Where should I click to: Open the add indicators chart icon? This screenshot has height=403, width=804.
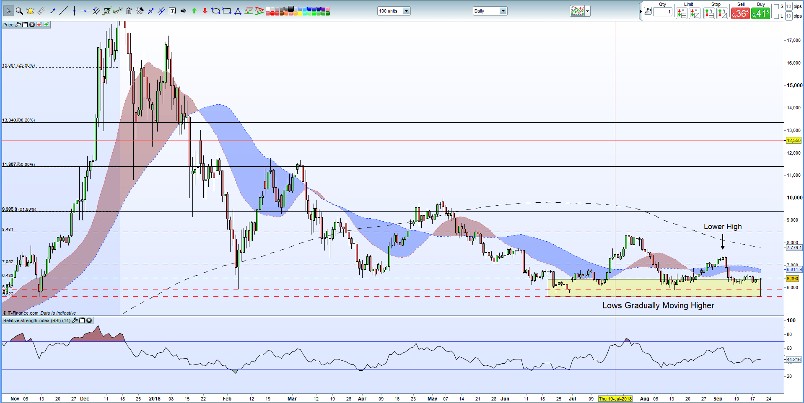coord(577,11)
